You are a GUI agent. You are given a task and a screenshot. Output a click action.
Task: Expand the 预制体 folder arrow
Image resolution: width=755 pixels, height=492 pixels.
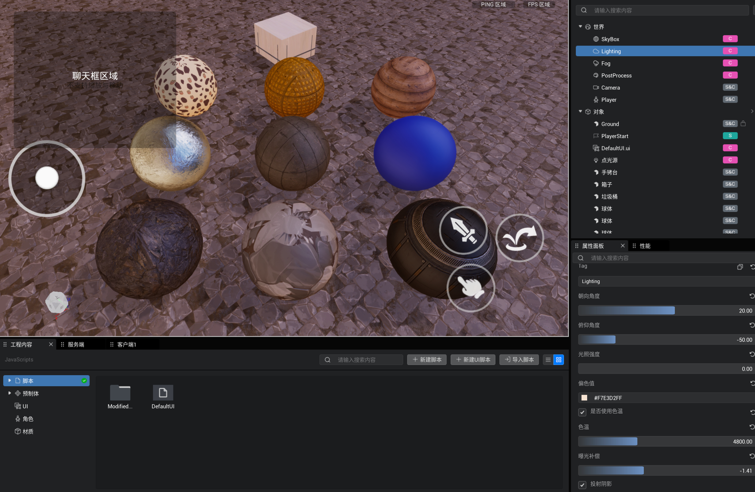point(10,393)
